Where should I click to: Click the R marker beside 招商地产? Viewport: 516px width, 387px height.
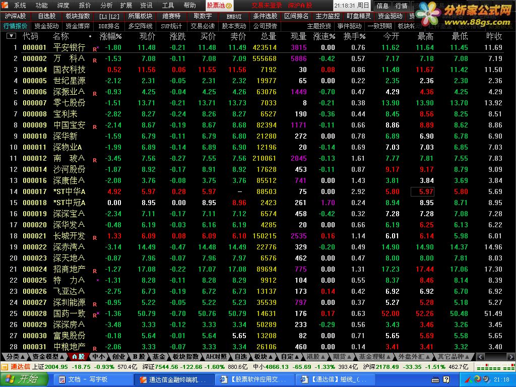point(95,271)
